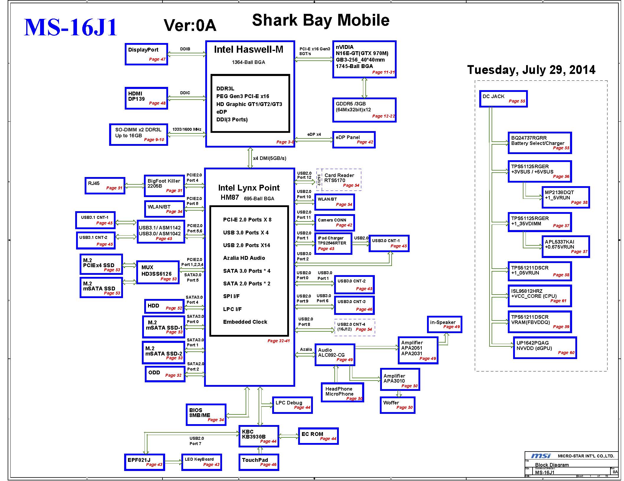Select the M.2 PCIEx4 SSD block
The width and height of the screenshot is (624, 481).
pos(101,265)
